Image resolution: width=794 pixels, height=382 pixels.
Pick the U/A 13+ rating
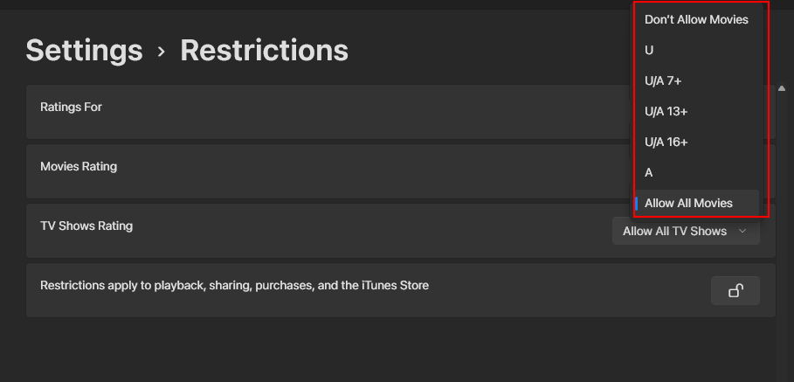pos(666,111)
